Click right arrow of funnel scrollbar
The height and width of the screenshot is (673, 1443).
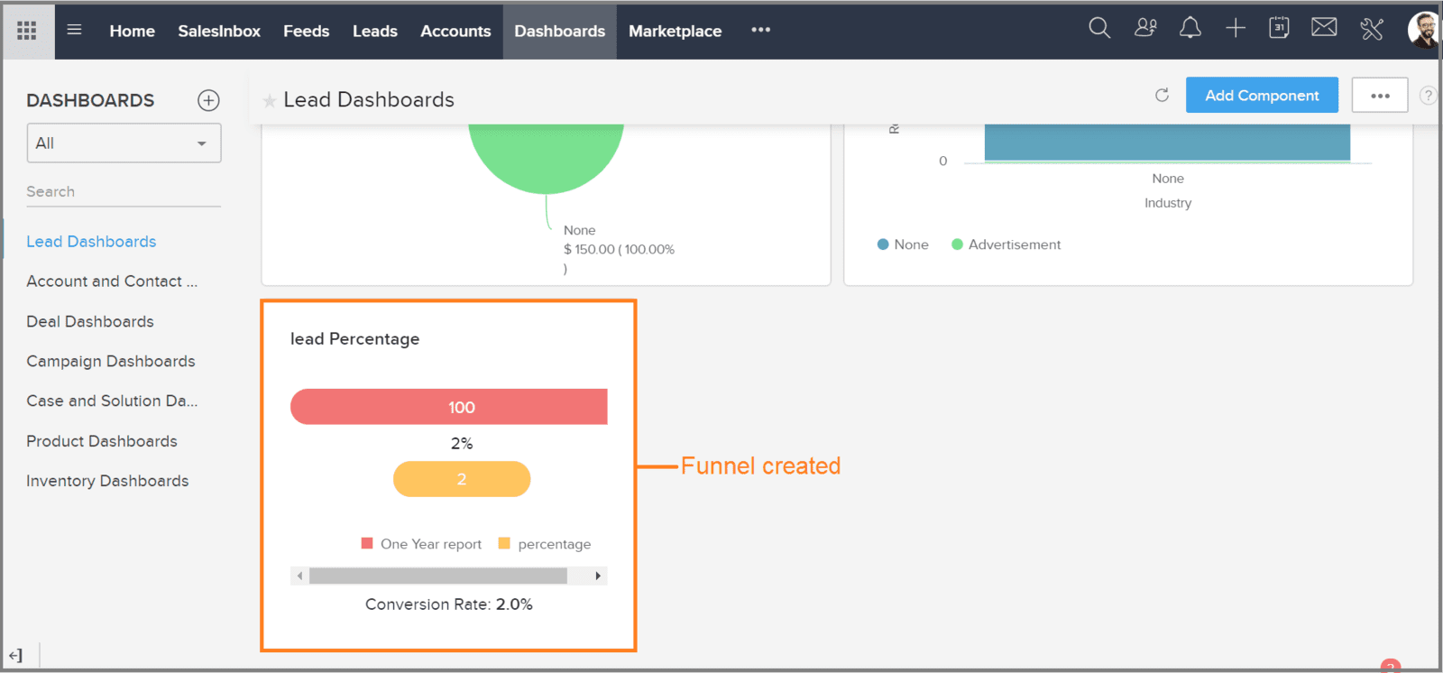598,576
